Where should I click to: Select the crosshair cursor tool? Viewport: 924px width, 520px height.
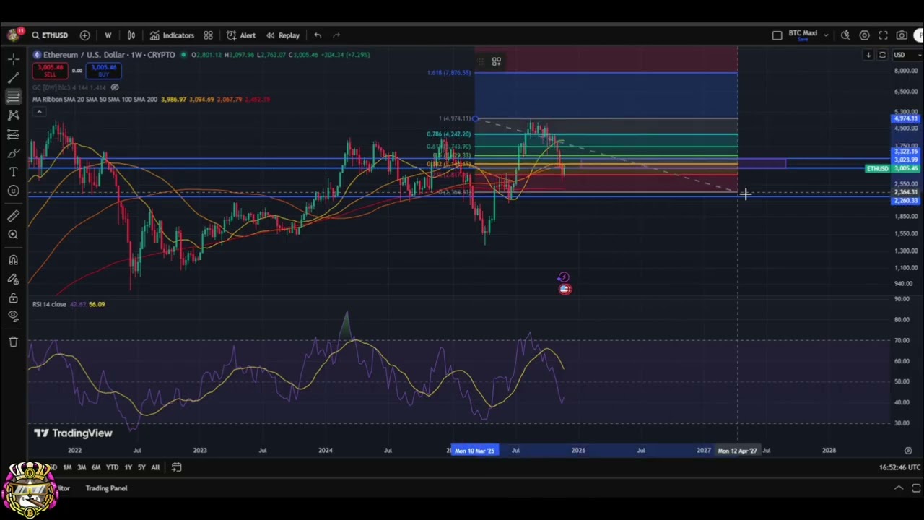point(13,58)
